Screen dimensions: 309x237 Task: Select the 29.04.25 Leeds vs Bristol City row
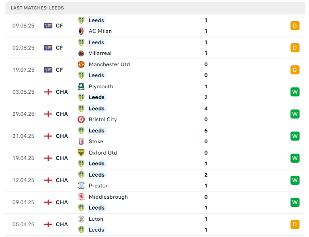point(153,114)
